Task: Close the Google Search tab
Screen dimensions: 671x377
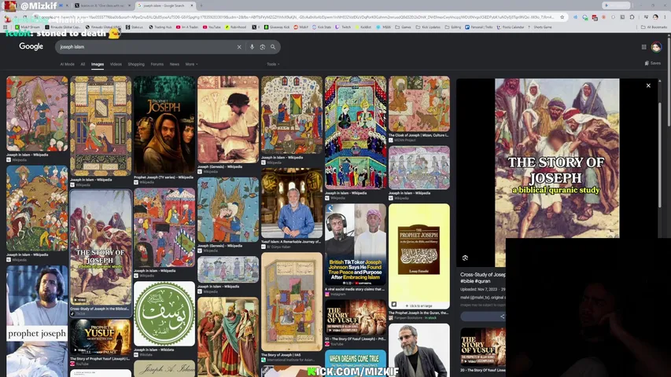Action: click(191, 5)
